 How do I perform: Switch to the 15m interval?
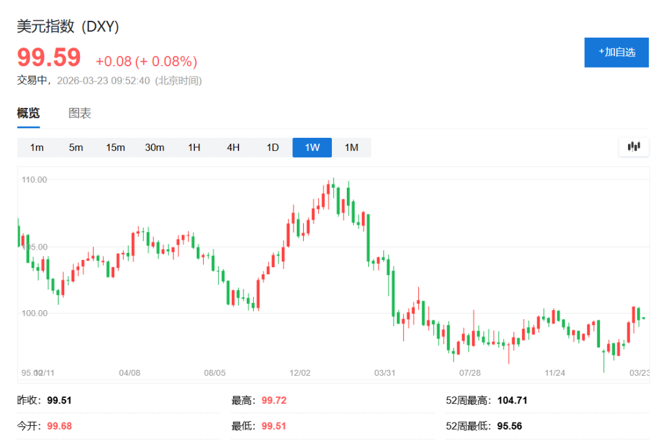point(116,148)
